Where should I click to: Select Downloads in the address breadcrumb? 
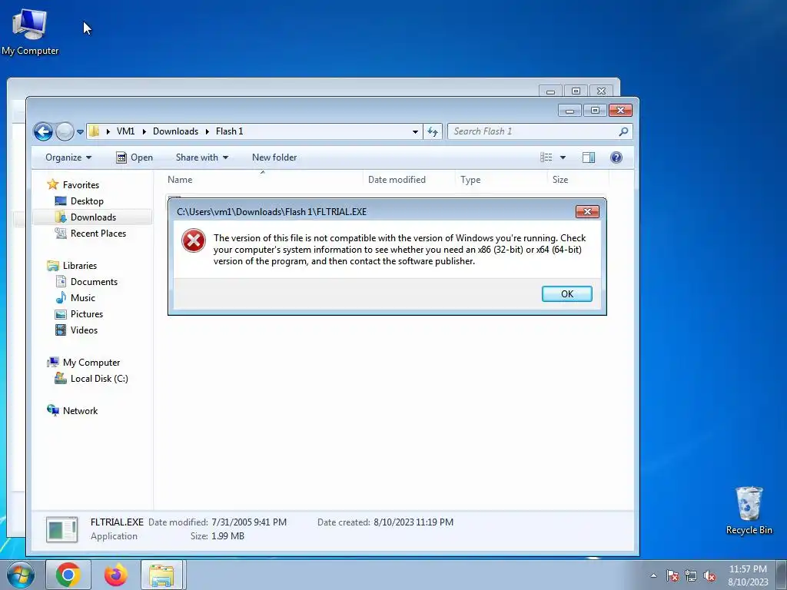[x=176, y=131]
